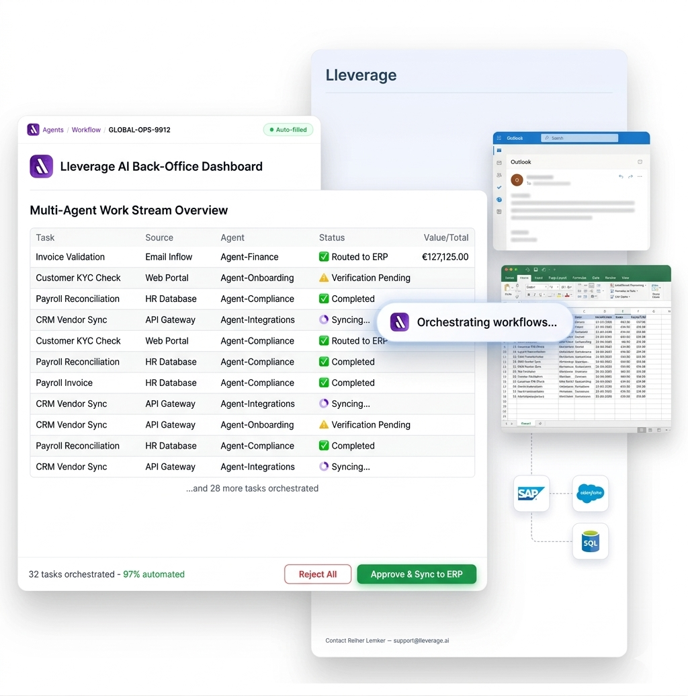This screenshot has width=688, height=696.
Task: Open the Mail icon in the Outlook sidebar
Action: (499, 163)
